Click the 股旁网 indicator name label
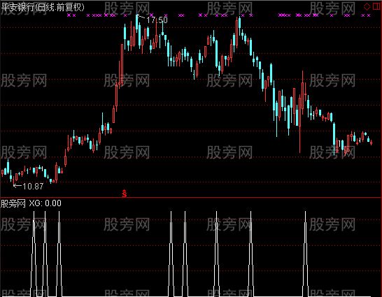The height and width of the screenshot is (297, 382). point(13,203)
